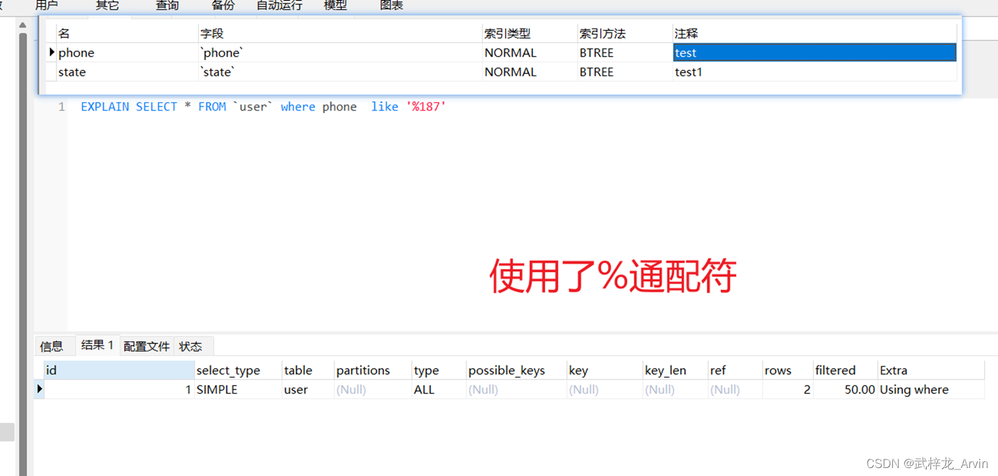
Task: Select the highlighted test comment cell
Action: click(x=814, y=53)
